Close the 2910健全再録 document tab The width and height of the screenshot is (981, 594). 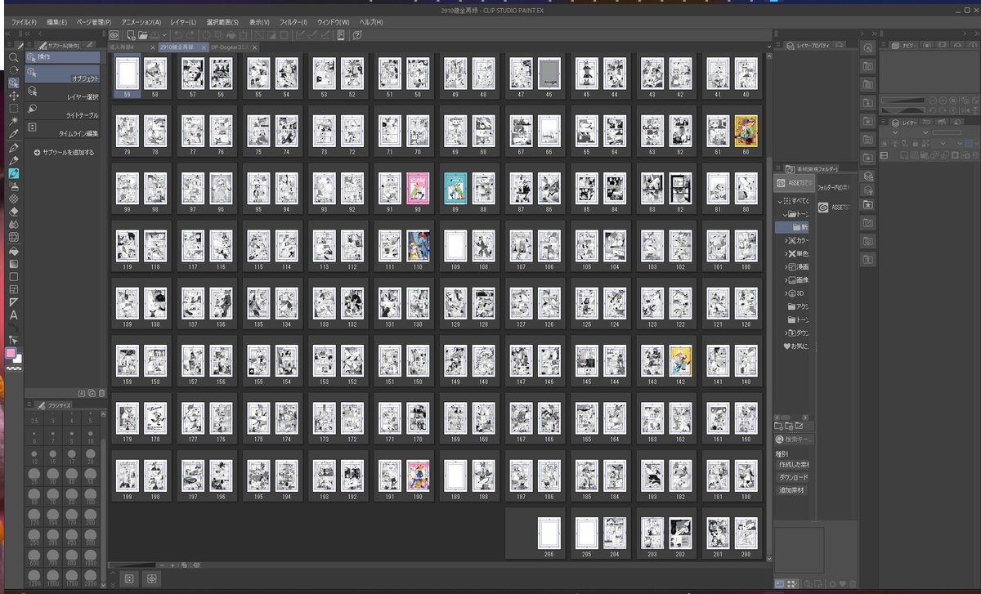(204, 47)
